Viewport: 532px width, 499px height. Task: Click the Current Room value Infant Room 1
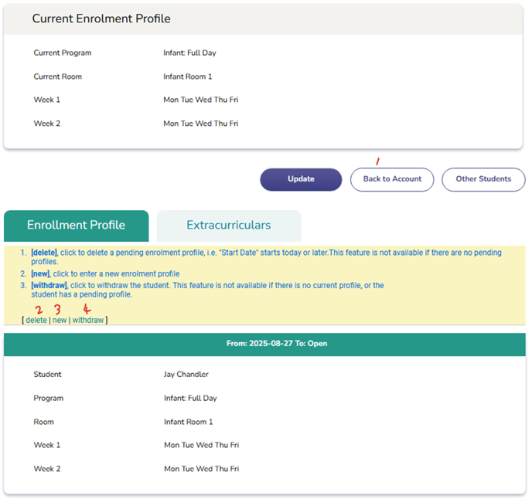[187, 76]
